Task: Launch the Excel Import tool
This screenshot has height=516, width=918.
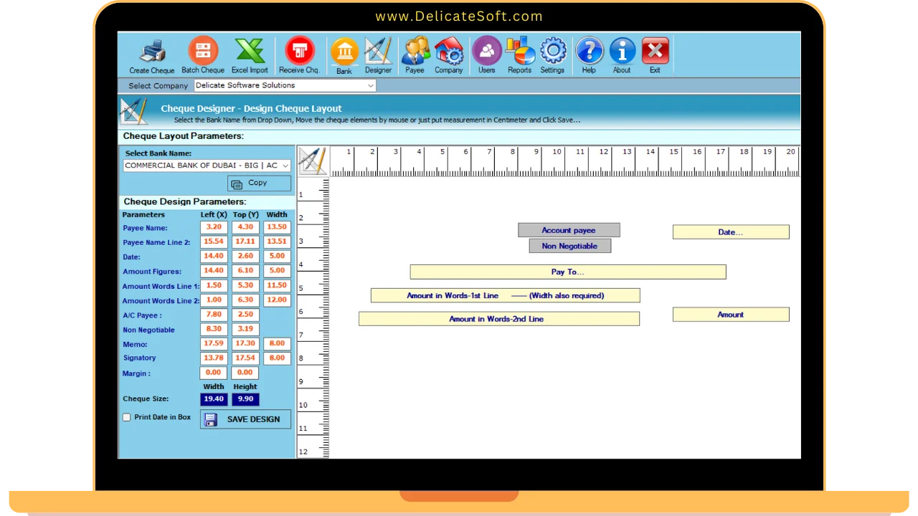Action: 250,56
